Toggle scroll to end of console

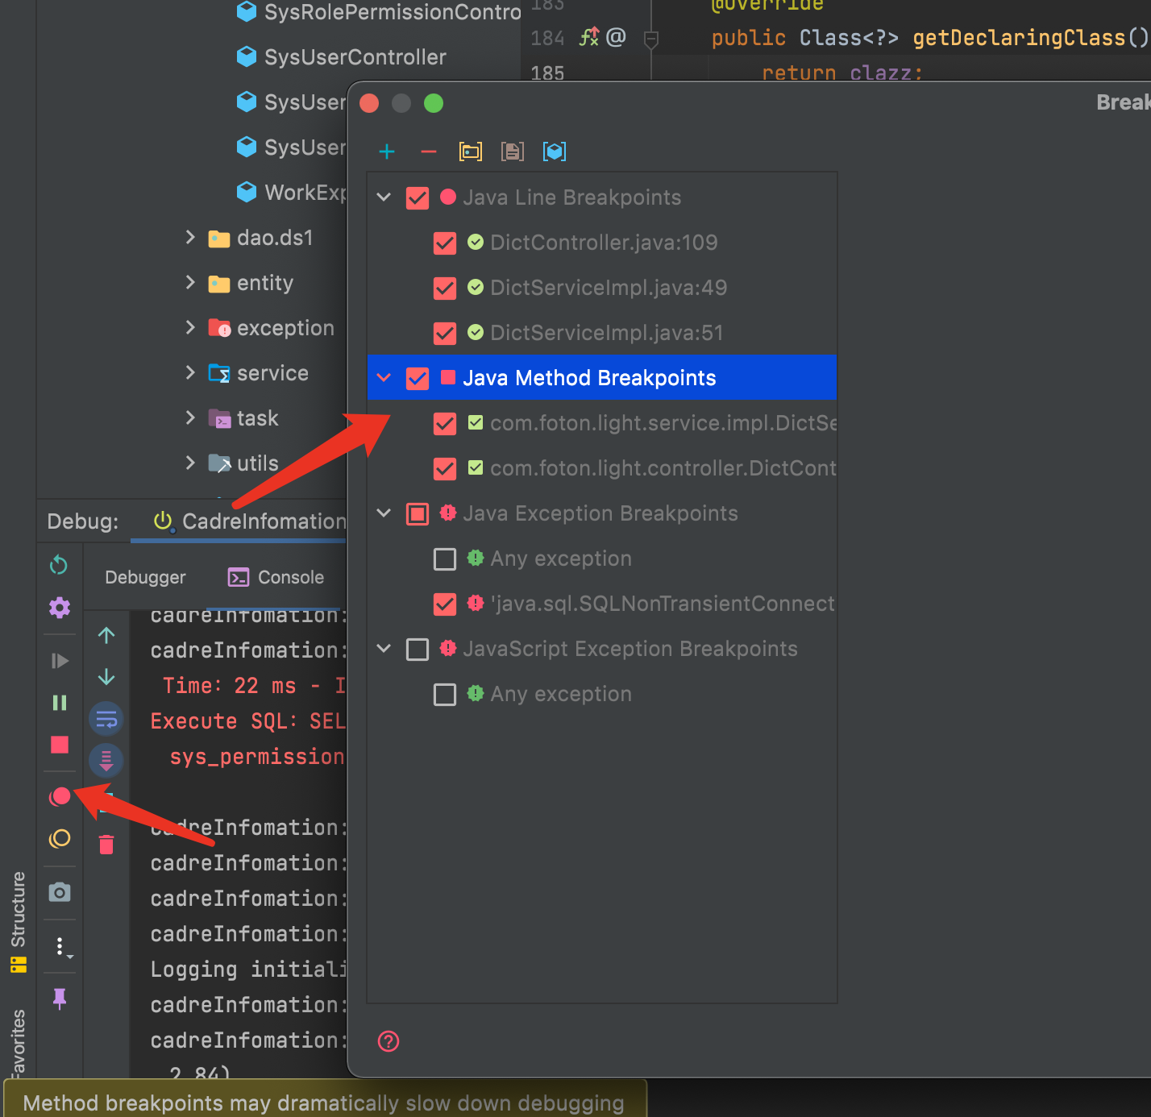click(106, 760)
